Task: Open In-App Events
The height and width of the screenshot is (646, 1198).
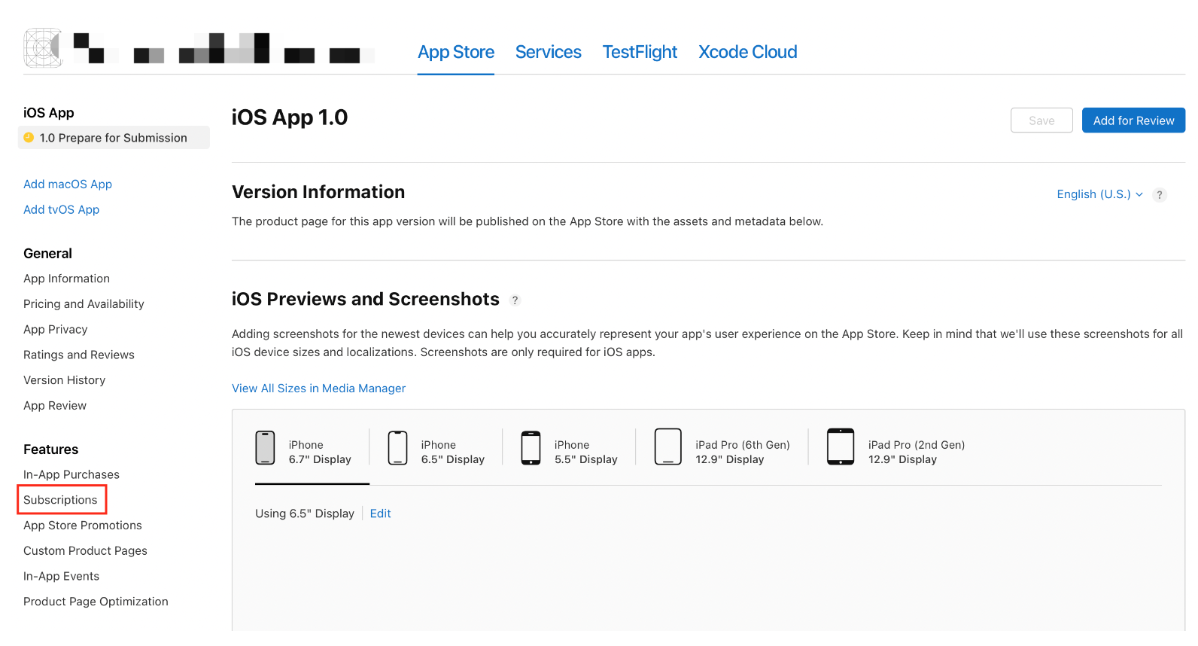Action: click(61, 576)
